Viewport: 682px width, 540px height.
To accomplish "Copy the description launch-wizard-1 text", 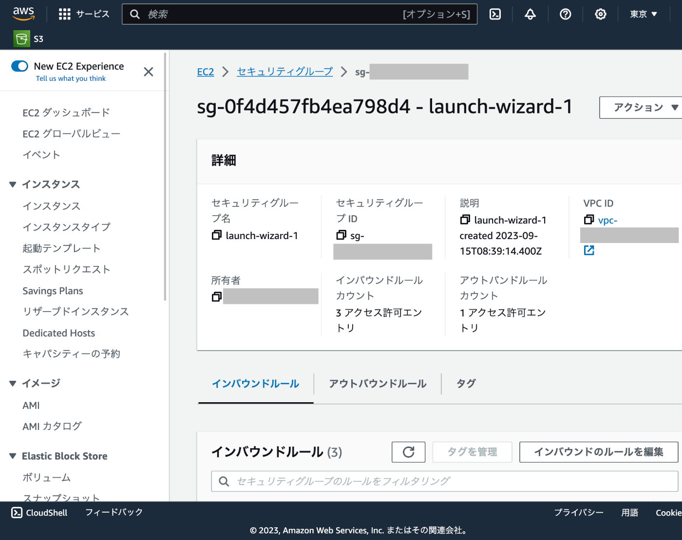I will tap(465, 220).
